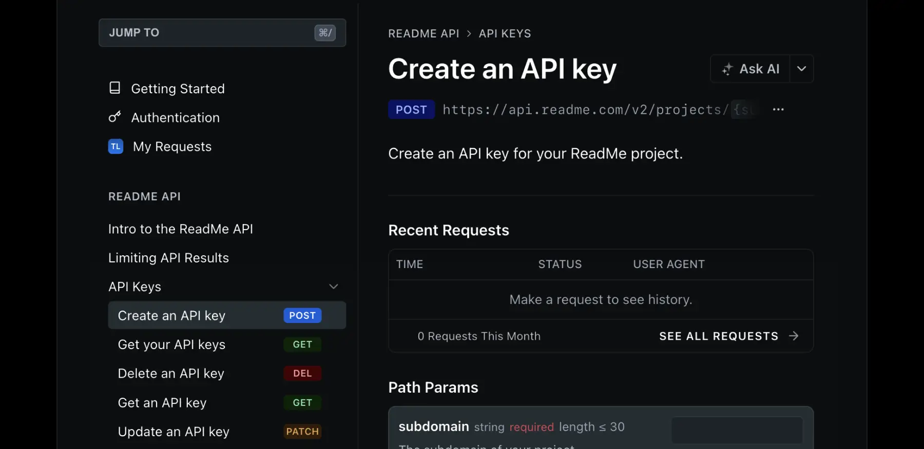Click the STATUS column header
The image size is (924, 449).
pos(560,264)
